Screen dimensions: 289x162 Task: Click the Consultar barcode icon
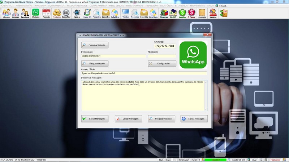(66, 13)
